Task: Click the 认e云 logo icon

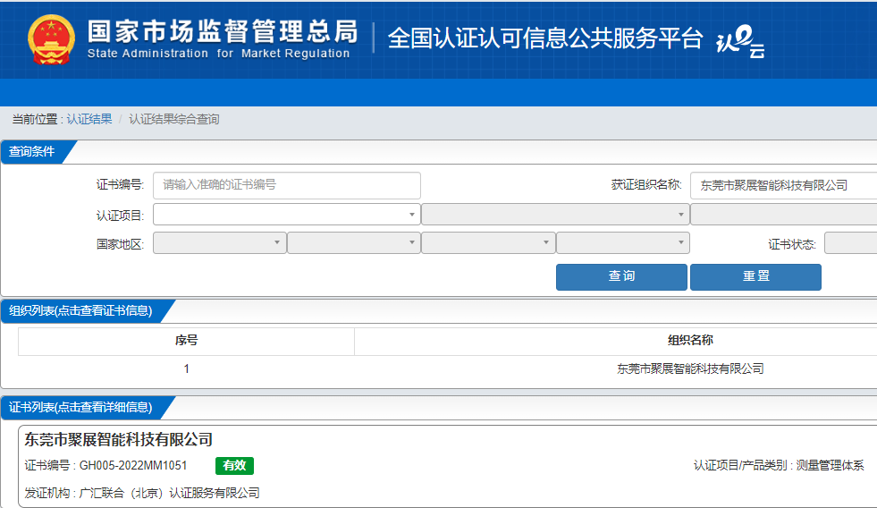Action: (x=740, y=41)
